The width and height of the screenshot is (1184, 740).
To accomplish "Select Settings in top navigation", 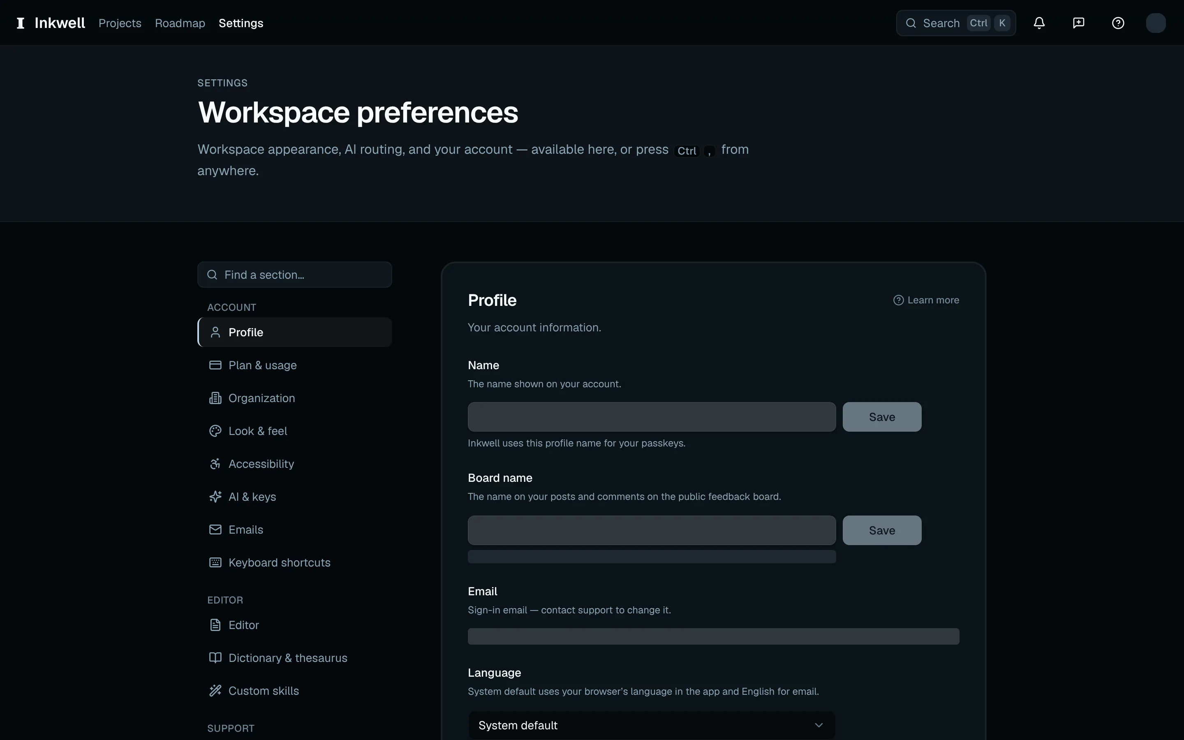I will coord(241,23).
